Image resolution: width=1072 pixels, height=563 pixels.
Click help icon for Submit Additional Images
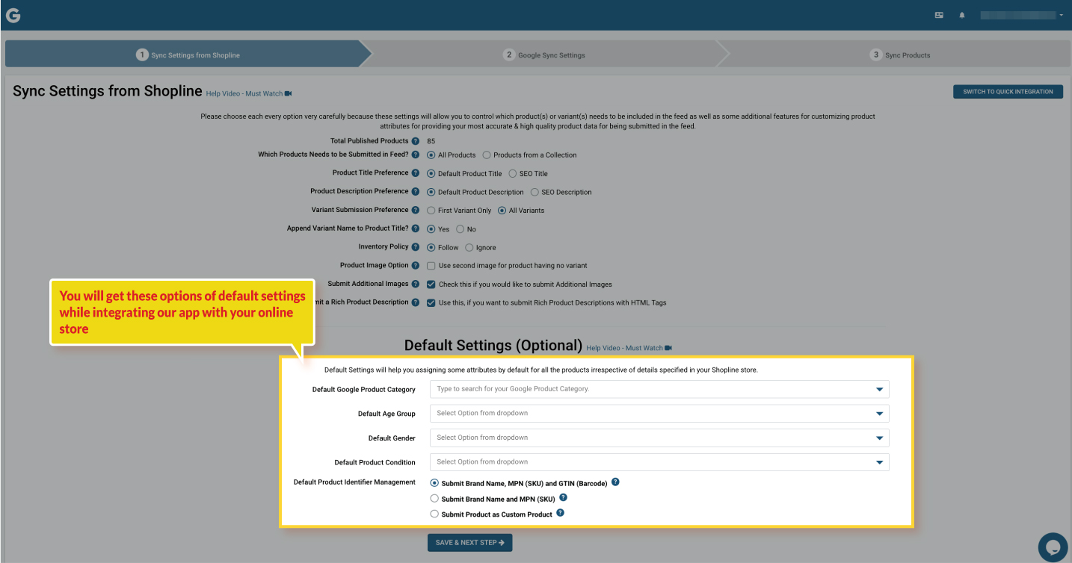coord(416,284)
